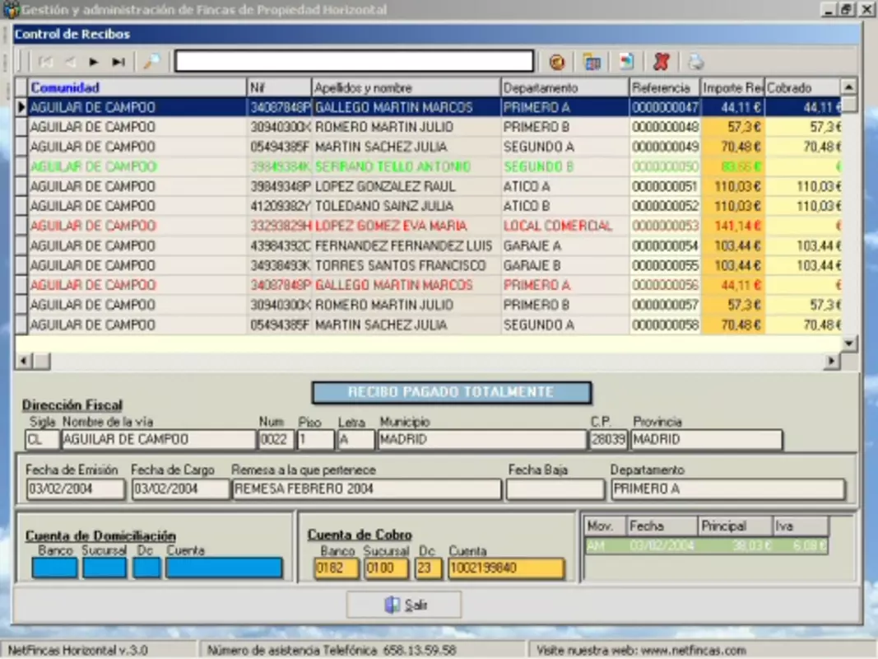
Task: Click horizontal scrollbar right arrow
Action: pos(832,362)
